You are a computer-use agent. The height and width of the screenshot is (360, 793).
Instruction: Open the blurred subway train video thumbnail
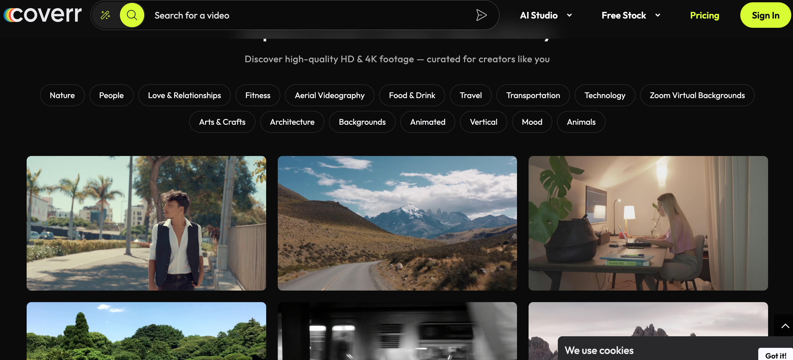397,331
